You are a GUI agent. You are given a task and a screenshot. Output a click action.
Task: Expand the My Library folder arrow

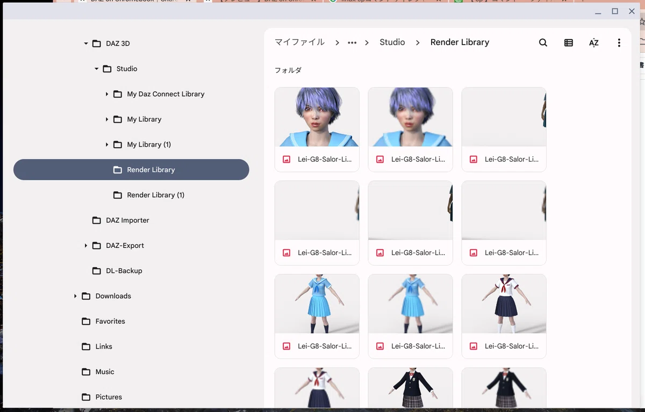(107, 119)
